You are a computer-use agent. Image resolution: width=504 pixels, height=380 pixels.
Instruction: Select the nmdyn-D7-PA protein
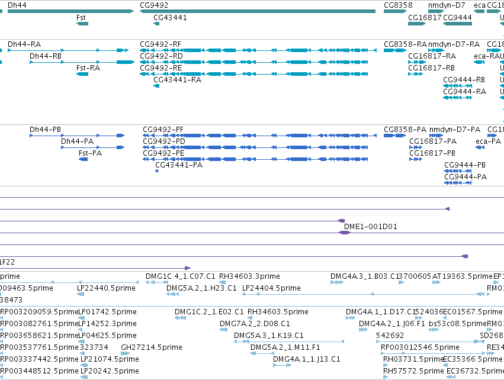tap(436, 136)
